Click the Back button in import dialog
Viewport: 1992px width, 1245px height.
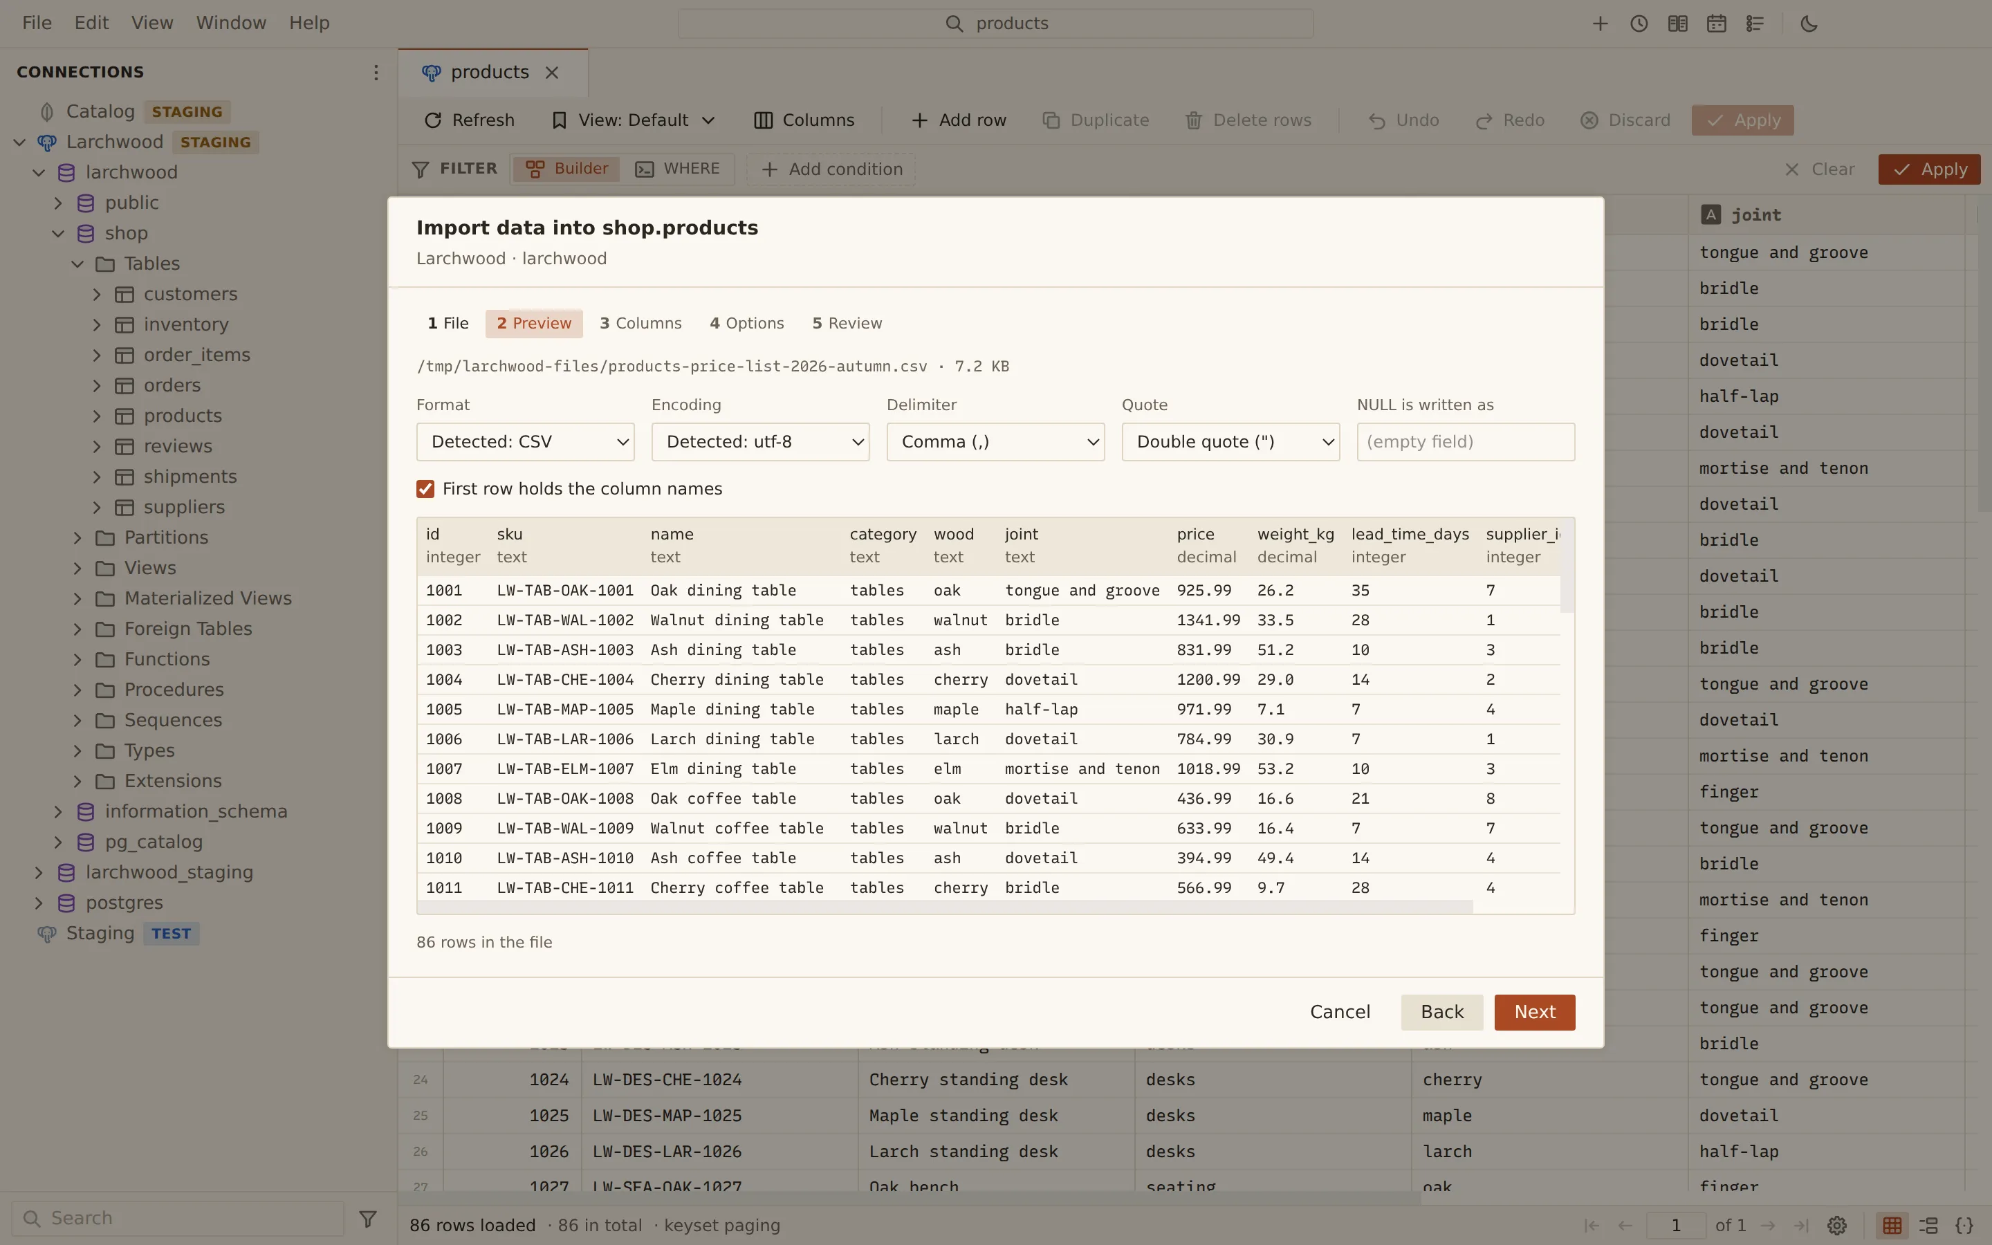pos(1442,1012)
